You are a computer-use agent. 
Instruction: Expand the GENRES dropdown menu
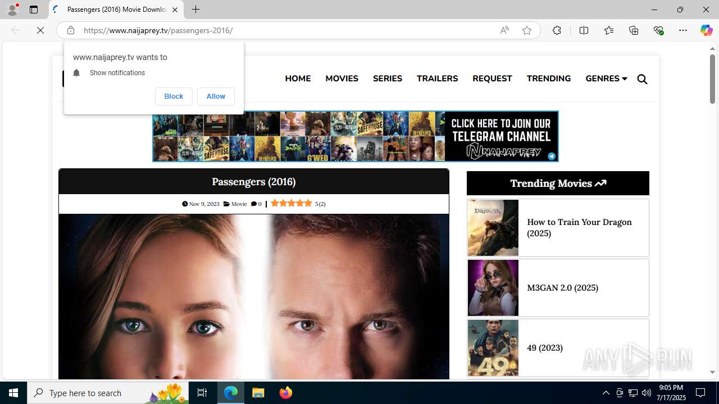pyautogui.click(x=606, y=79)
